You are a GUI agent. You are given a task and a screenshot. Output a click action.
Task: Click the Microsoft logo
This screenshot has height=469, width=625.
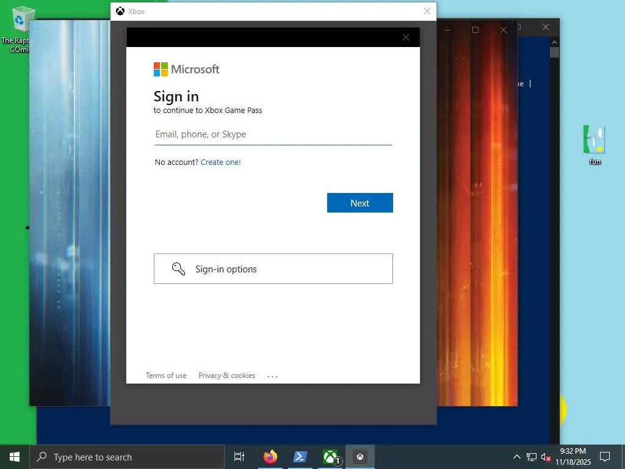pos(187,70)
